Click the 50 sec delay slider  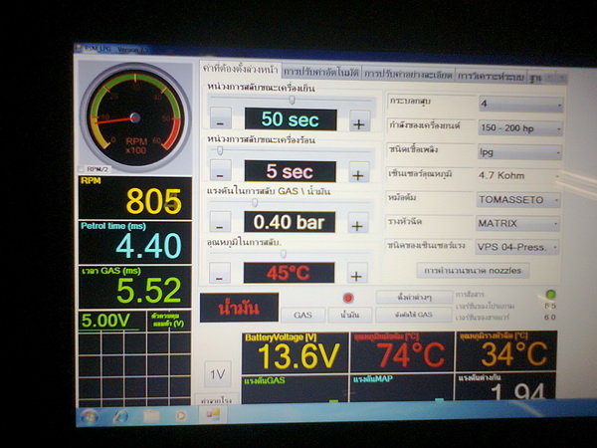point(291,100)
